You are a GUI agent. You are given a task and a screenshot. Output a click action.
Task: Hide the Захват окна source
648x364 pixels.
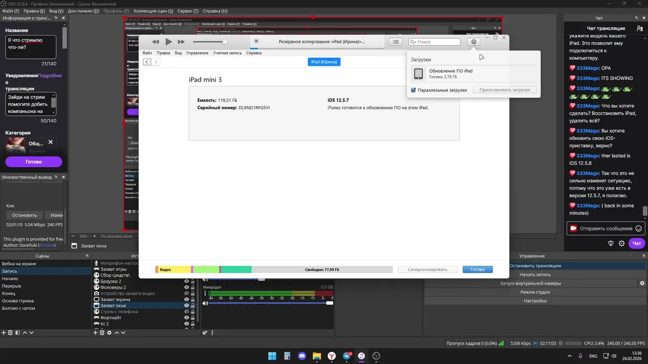[186, 305]
